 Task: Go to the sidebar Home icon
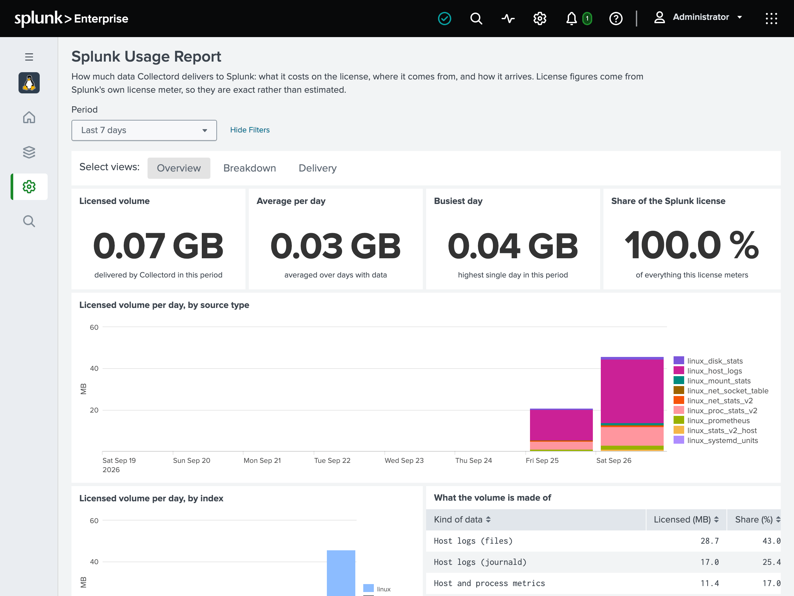tap(29, 117)
